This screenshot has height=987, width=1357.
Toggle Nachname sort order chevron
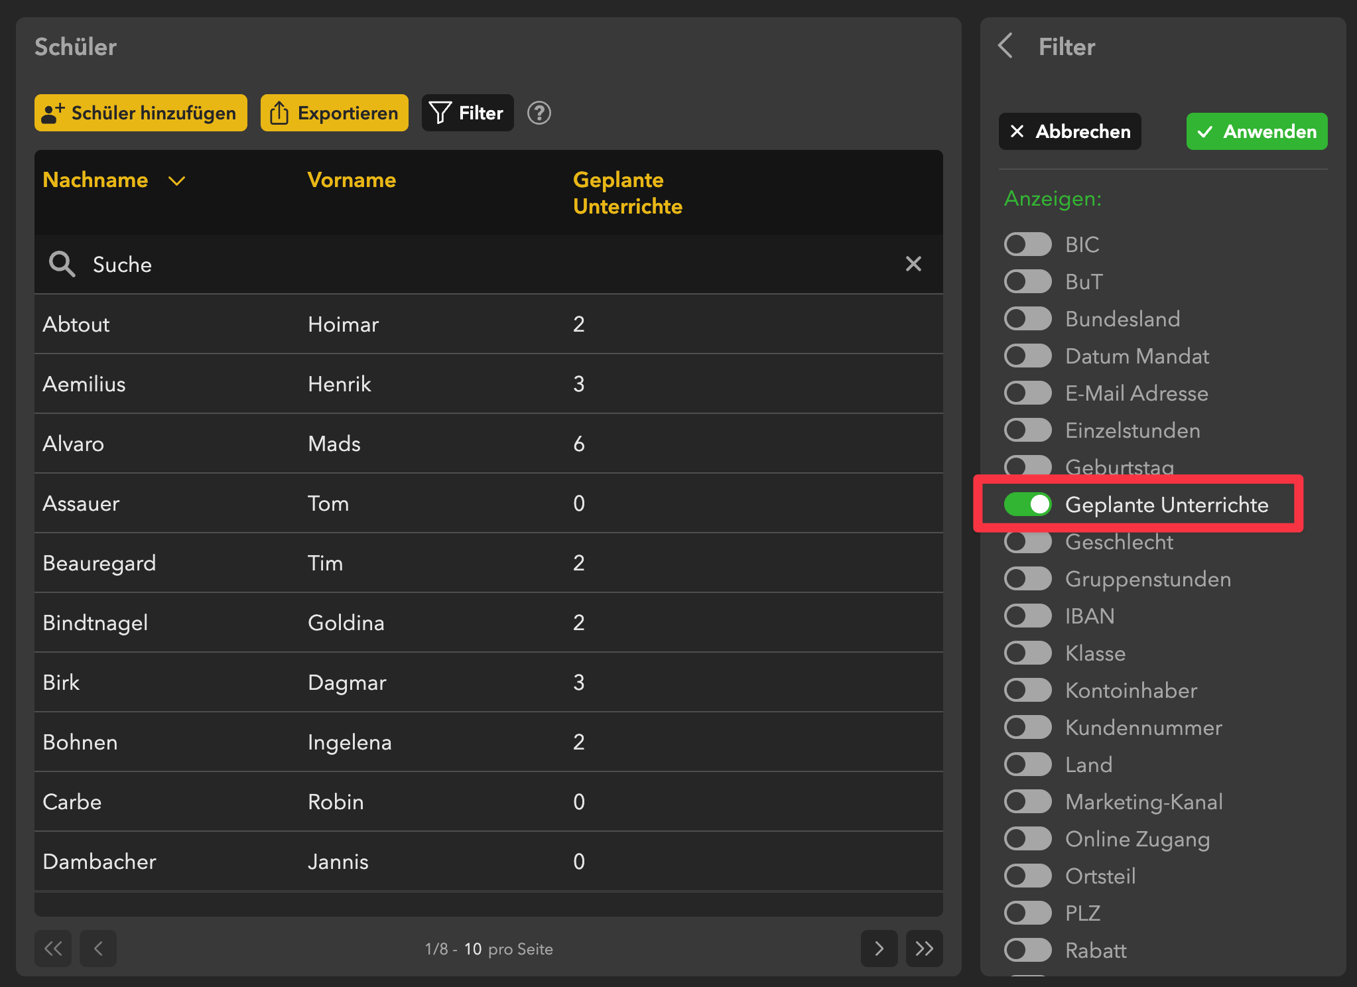tap(176, 180)
